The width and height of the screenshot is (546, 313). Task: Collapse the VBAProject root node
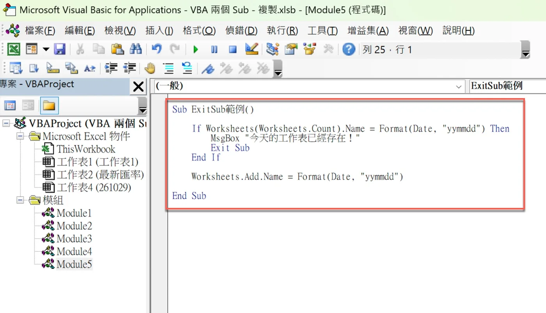pyautogui.click(x=6, y=123)
